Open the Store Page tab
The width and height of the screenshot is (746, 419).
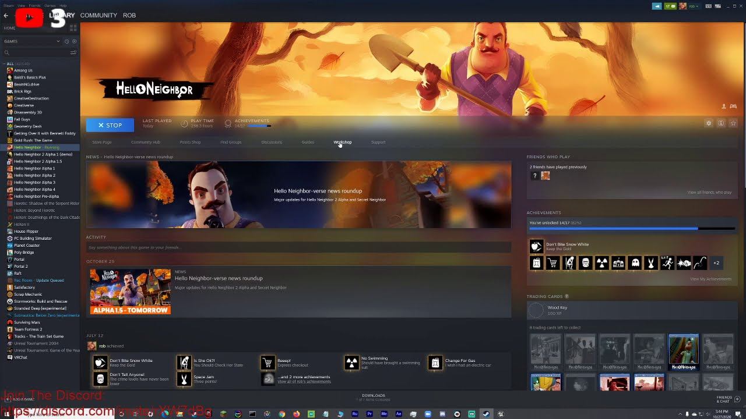click(x=101, y=142)
